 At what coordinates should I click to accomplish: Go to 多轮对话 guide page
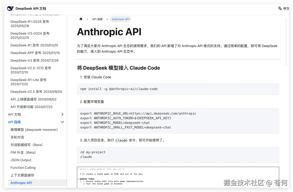[17, 137]
